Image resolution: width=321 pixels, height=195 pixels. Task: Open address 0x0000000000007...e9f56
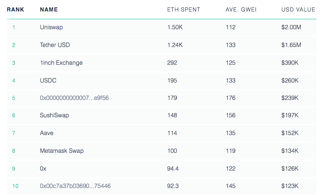[x=74, y=98]
